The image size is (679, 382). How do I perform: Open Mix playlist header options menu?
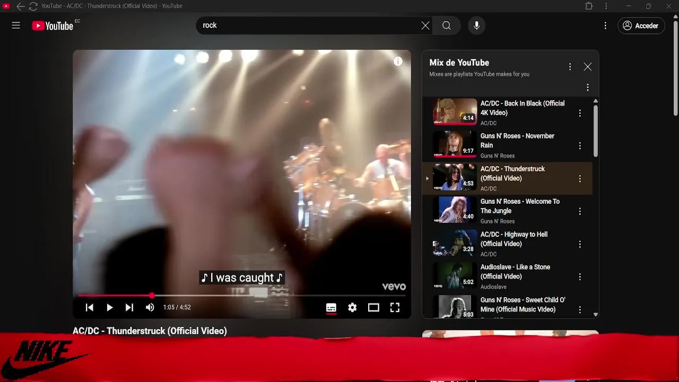(570, 67)
